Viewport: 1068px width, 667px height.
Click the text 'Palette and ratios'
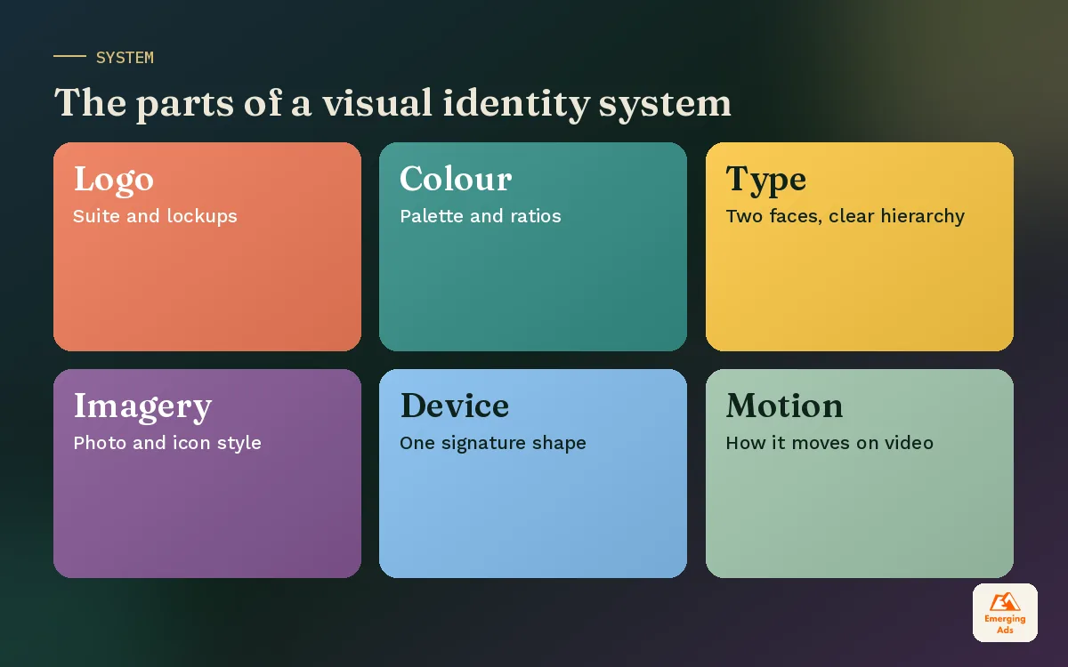coord(481,216)
